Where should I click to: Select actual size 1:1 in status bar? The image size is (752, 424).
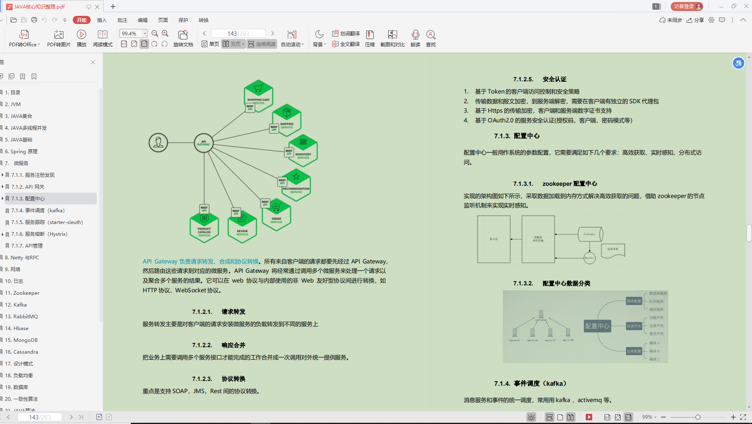[x=607, y=417]
